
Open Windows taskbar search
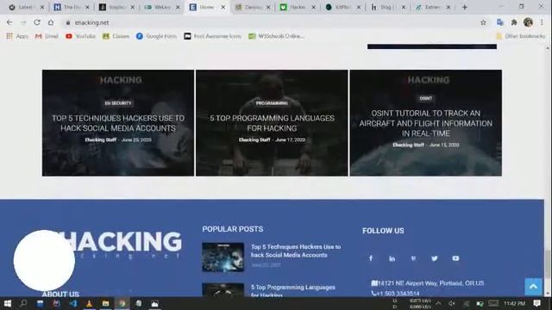[23, 303]
